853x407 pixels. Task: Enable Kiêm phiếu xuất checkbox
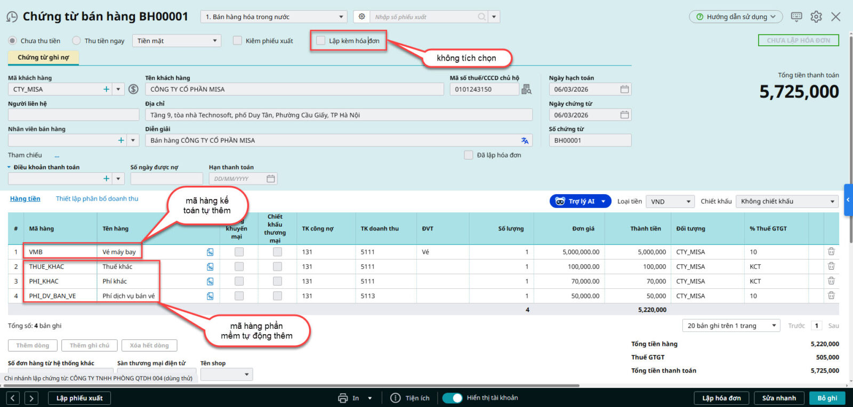tap(237, 40)
